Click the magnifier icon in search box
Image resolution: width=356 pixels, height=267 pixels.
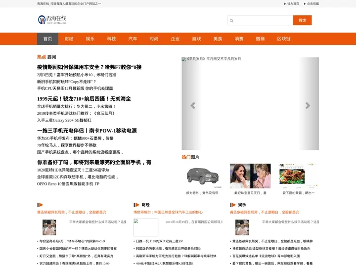point(231,21)
